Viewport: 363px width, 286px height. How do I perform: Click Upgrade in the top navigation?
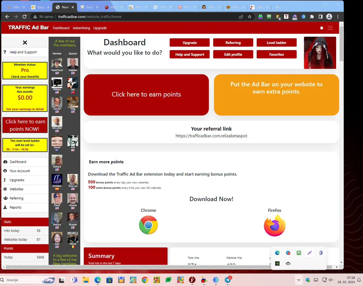pyautogui.click(x=100, y=28)
